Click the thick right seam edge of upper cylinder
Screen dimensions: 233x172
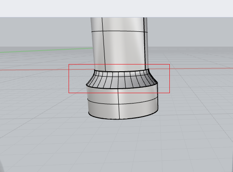click(x=144, y=43)
